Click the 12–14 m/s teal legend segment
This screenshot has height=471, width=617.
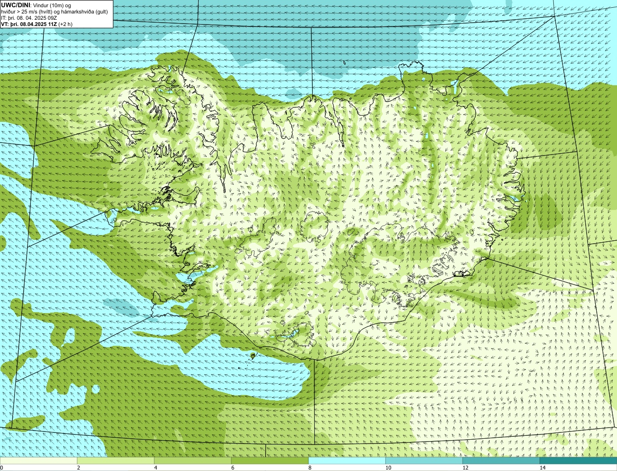tap(501, 460)
